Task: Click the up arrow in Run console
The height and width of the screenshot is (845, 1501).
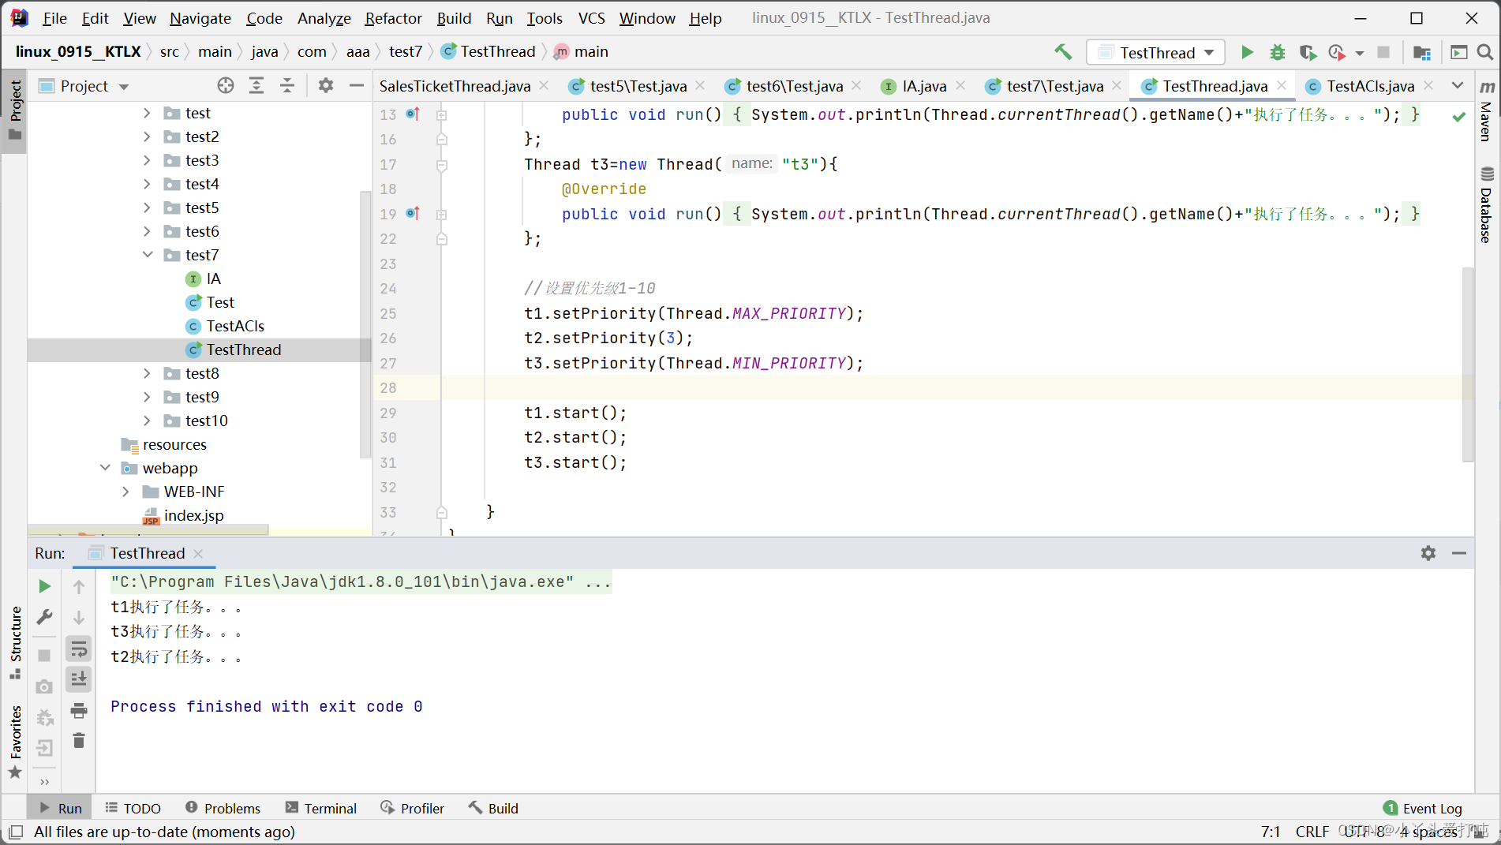Action: [79, 586]
